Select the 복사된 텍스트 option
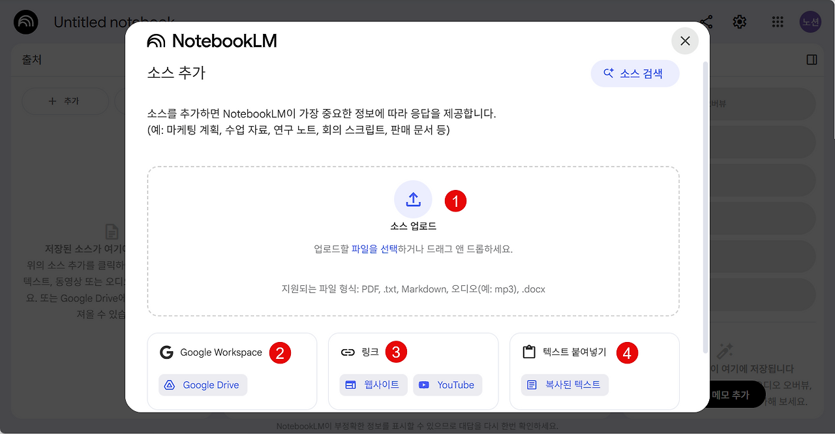835x434 pixels. [565, 385]
